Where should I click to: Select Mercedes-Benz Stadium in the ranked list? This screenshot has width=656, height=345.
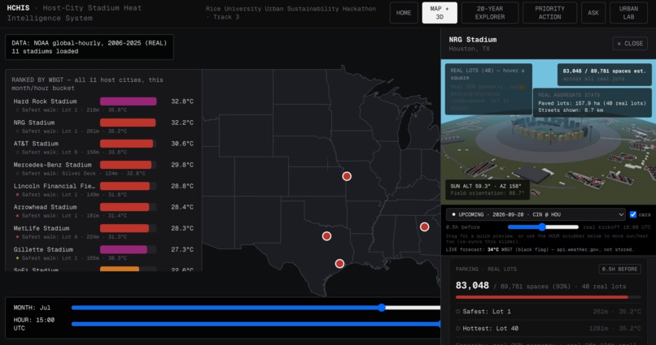point(103,169)
